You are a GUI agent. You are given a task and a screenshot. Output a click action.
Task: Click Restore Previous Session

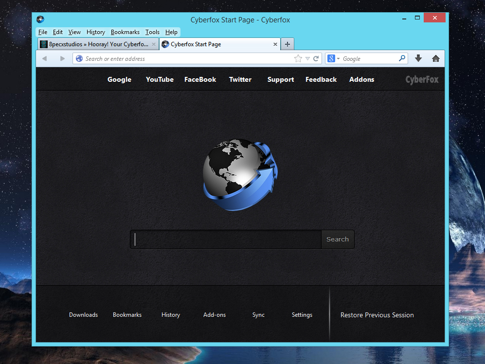coord(377,315)
